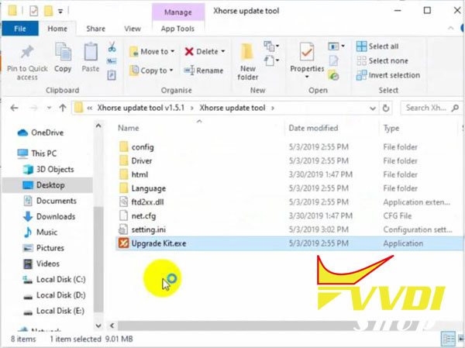
Task: Click the Copy path icon
Action: point(112,61)
